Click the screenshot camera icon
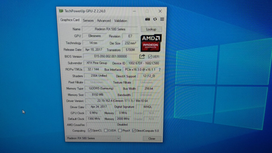Screen dimensions: 272x153 [x=148, y=19]
